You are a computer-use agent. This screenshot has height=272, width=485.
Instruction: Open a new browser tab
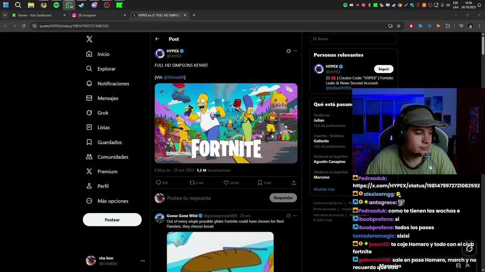[194, 15]
